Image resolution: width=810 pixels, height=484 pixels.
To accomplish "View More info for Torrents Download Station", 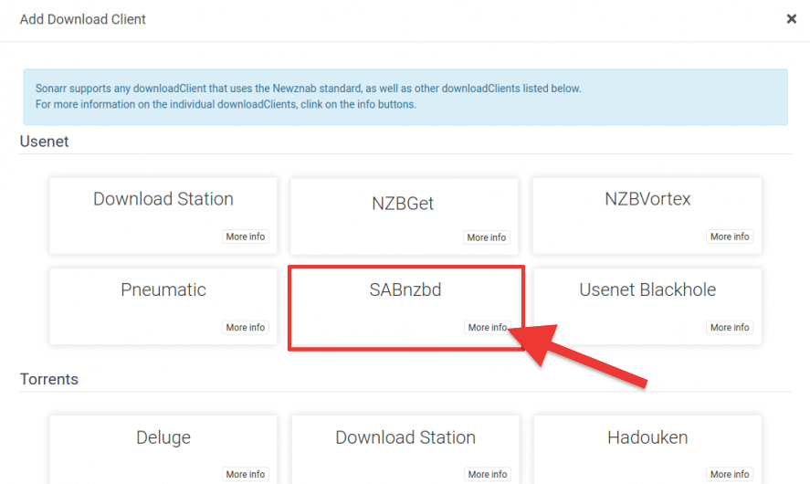I will coord(487,474).
